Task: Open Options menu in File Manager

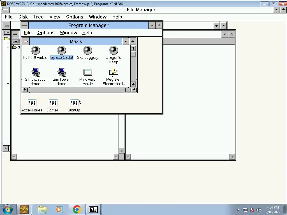Action: click(x=75, y=17)
